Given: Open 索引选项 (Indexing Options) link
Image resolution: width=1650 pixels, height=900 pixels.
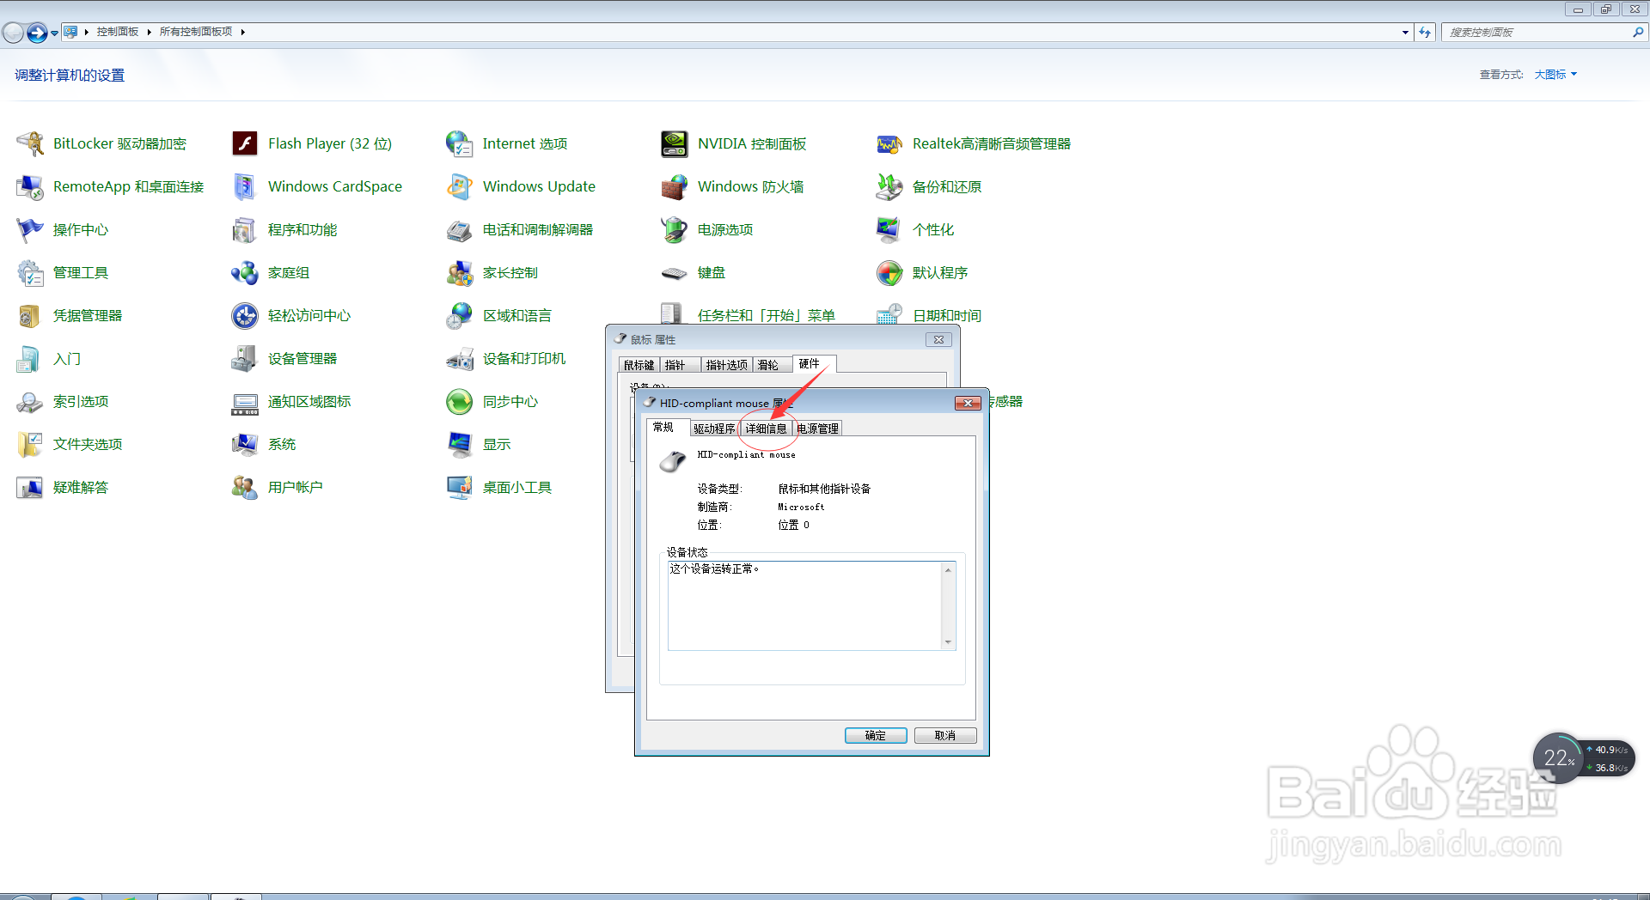Looking at the screenshot, I should pyautogui.click(x=81, y=401).
